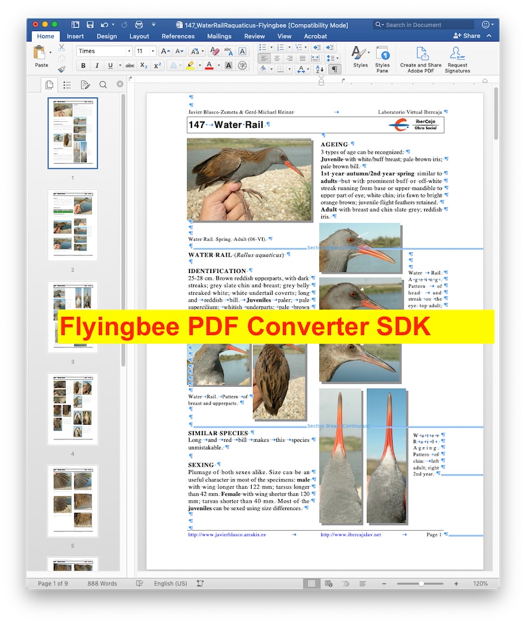Expand the font size dropdown
Image resolution: width=526 pixels, height=624 pixels.
pos(152,51)
